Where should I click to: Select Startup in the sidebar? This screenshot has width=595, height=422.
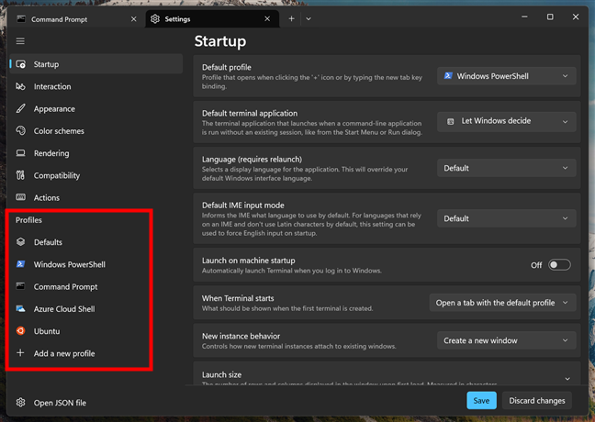click(96, 64)
